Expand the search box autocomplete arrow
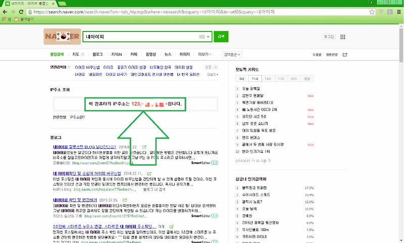 (208, 37)
